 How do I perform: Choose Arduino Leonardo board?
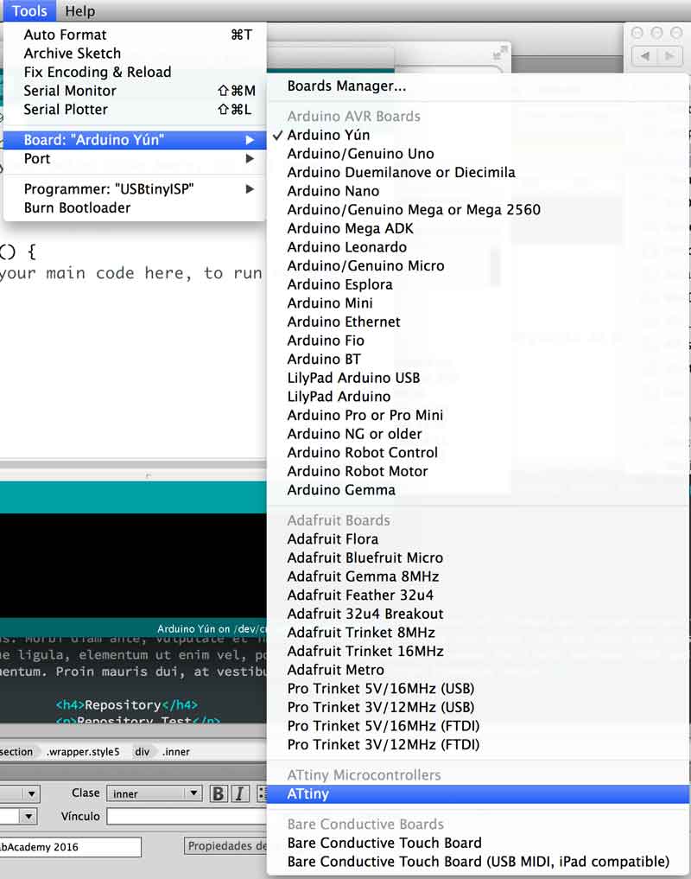pyautogui.click(x=478, y=247)
